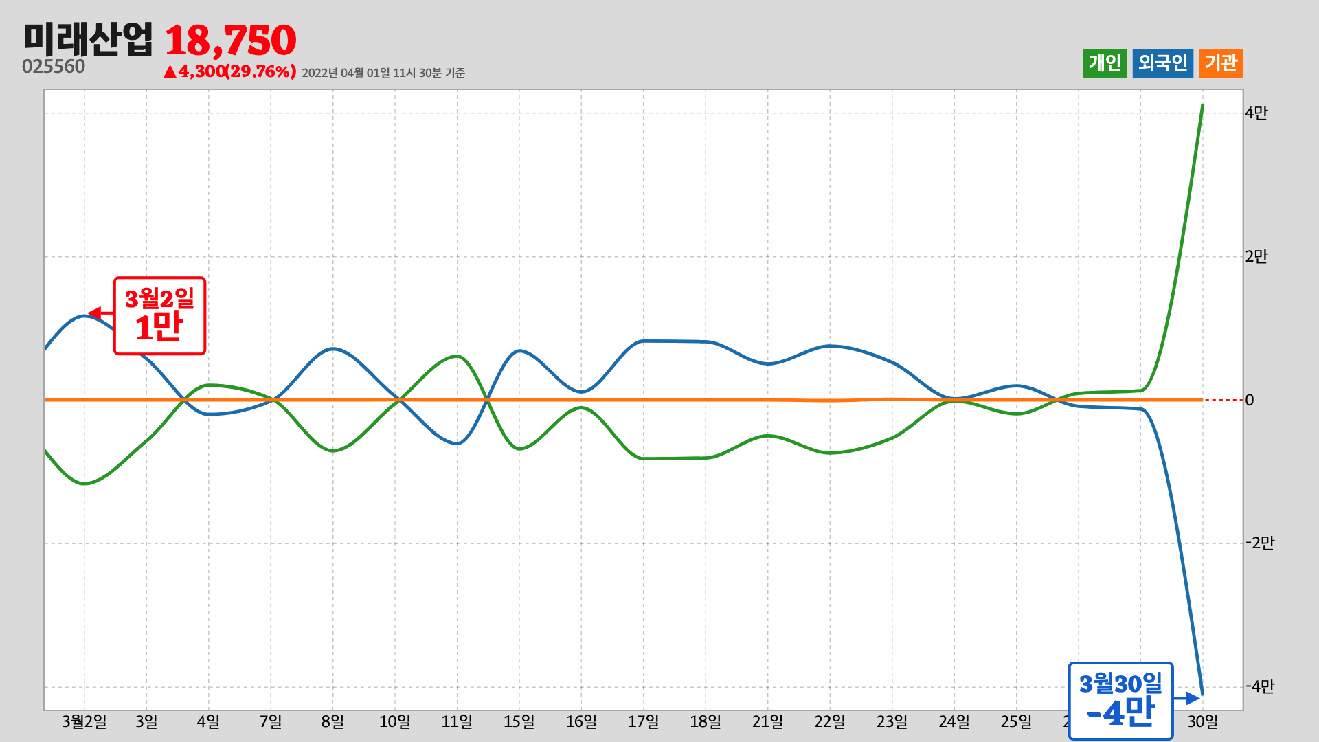Click the 18일 x-axis date label
Image resolution: width=1319 pixels, height=742 pixels.
click(706, 721)
